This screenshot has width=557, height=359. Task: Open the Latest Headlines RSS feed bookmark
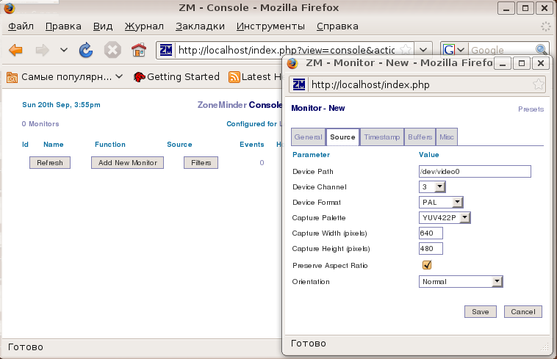point(255,76)
